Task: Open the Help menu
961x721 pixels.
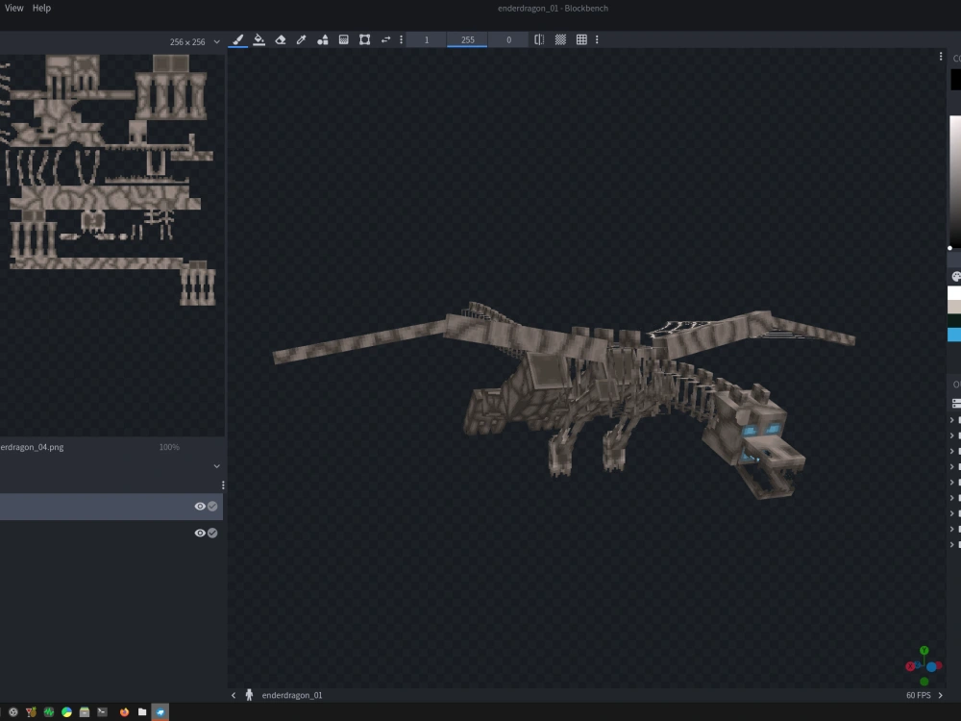Action: tap(40, 8)
